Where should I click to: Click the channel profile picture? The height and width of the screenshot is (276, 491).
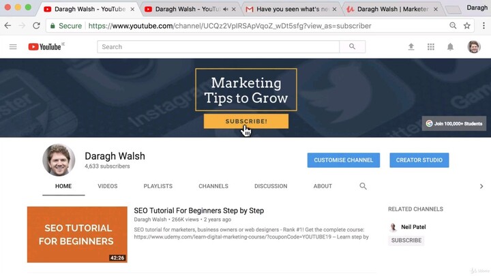pyautogui.click(x=59, y=160)
